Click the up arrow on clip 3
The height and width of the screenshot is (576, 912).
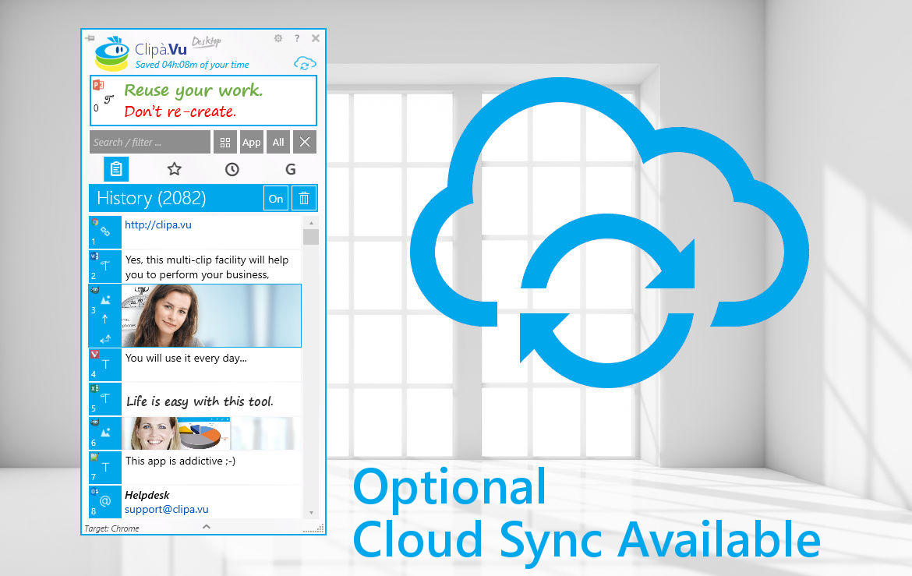click(x=104, y=318)
